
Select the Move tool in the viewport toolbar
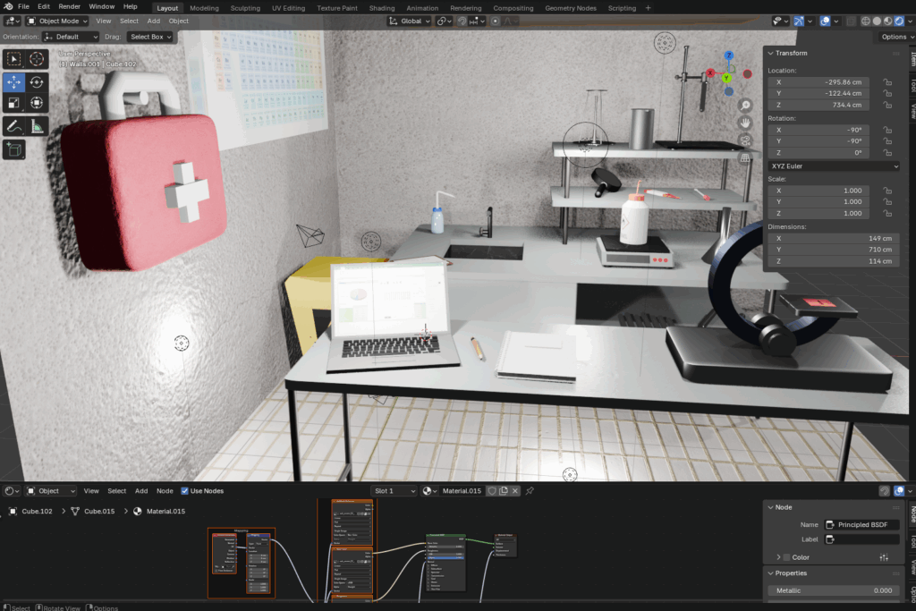coord(13,81)
